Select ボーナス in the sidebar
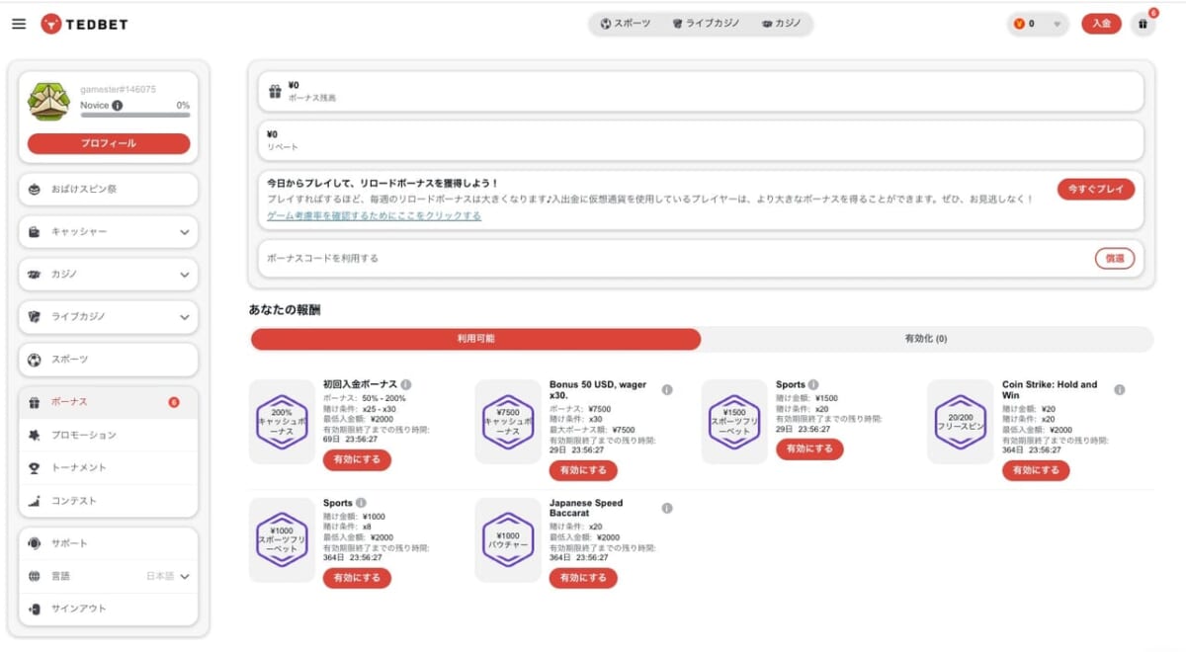Viewport: 1186px width, 652px height. pos(108,402)
